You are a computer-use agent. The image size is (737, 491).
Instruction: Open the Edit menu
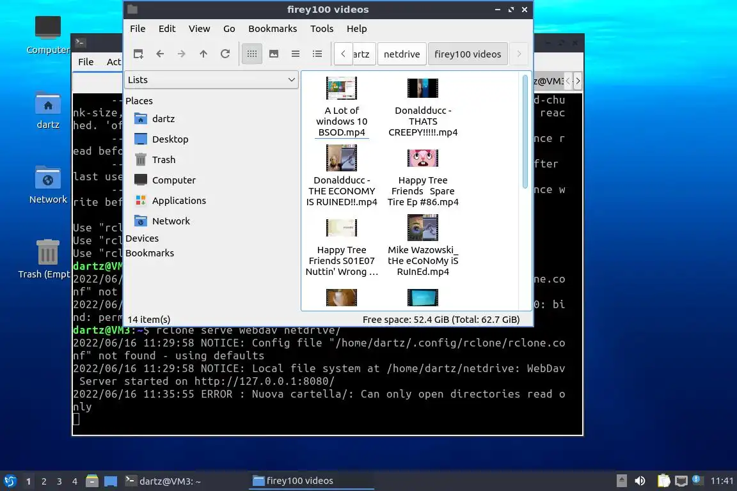(x=167, y=29)
